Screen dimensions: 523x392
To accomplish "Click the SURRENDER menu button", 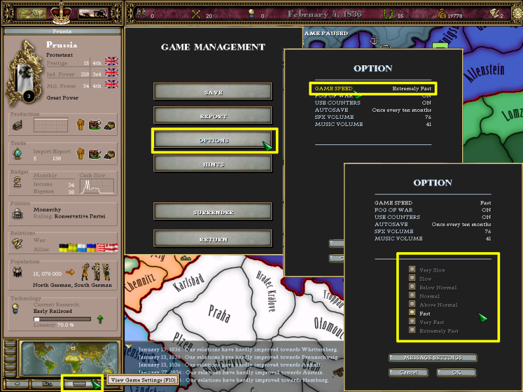I will tap(213, 212).
